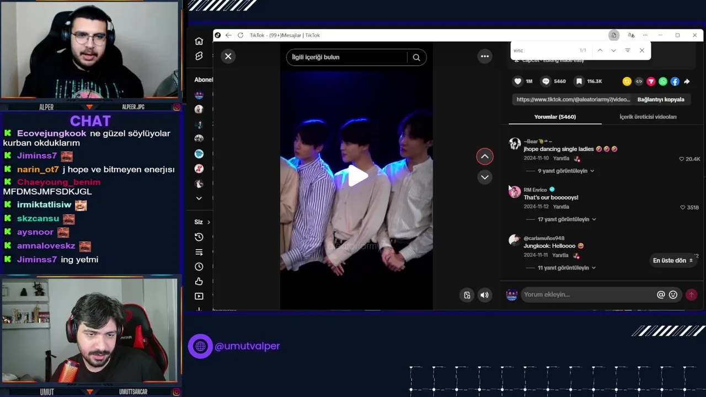Open YouTube Home icon in sidebar
Viewport: 706px width, 397px height.
(199, 41)
